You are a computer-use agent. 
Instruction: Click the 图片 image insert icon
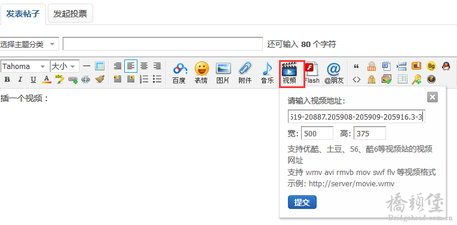coord(223,73)
